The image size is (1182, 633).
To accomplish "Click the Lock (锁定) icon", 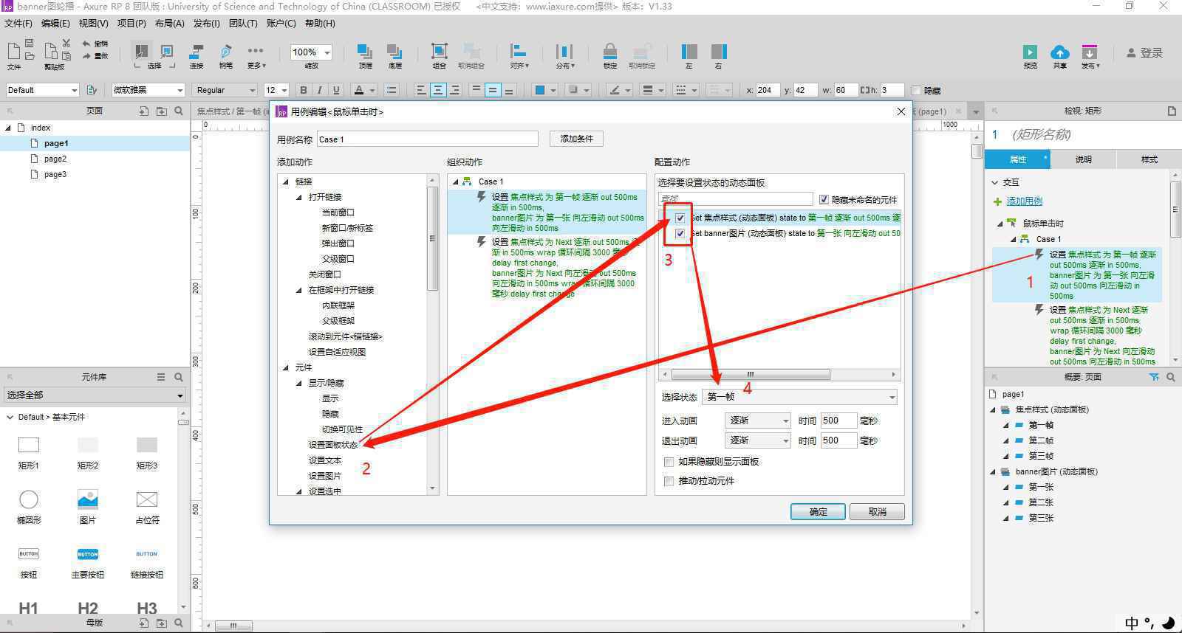I will click(610, 51).
